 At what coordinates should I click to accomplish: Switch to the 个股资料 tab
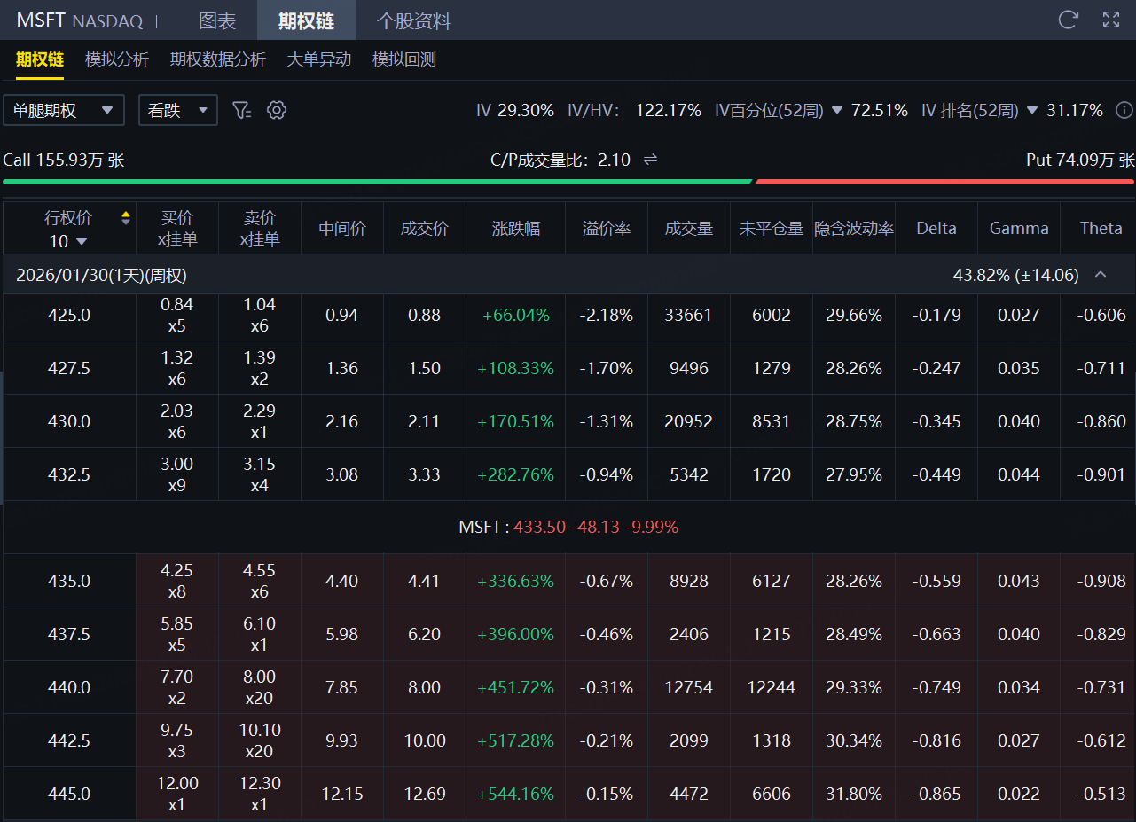point(413,20)
